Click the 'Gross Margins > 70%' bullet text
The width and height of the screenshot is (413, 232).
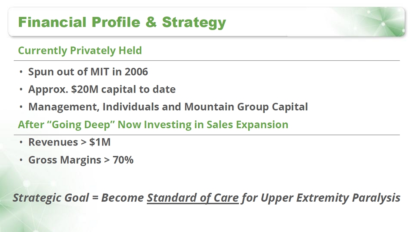[81, 160]
